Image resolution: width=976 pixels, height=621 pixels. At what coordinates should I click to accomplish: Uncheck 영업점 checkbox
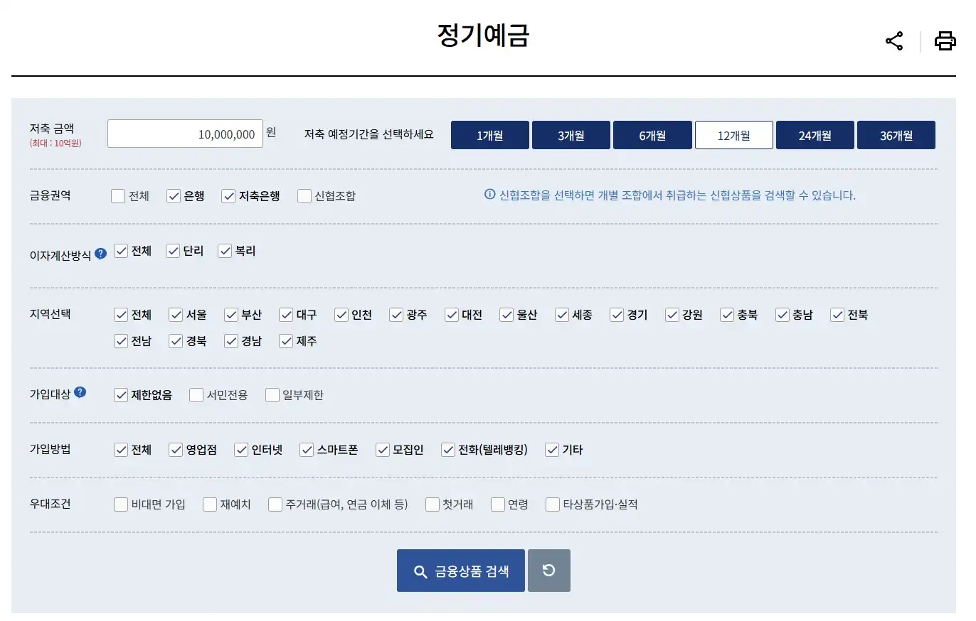click(176, 450)
